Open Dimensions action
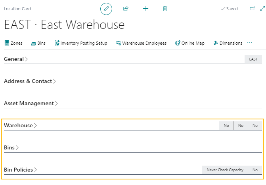Screen dimensions: 266x185 point(228,43)
